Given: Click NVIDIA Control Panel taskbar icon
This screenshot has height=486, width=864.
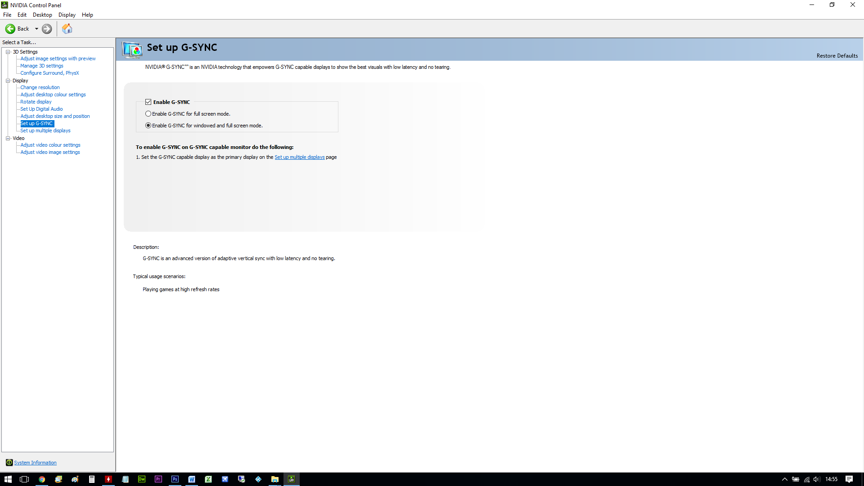Looking at the screenshot, I should (x=292, y=479).
